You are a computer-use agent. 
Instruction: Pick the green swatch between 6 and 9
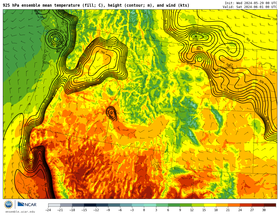pos(174,205)
